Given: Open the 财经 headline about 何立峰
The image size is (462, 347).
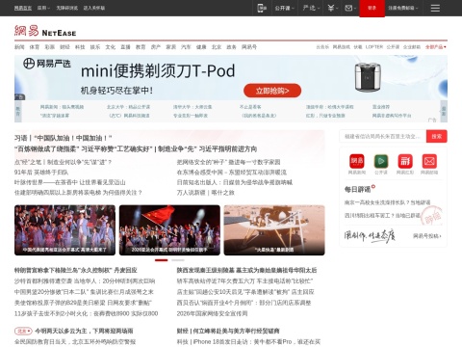Looking at the screenshot, I should pyautogui.click(x=228, y=331).
